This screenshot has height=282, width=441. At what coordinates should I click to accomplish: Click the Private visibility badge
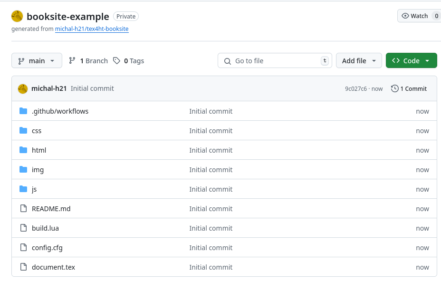pos(126,16)
